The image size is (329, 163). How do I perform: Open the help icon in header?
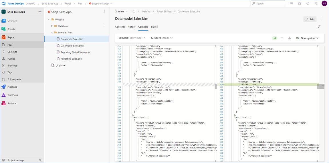pos(308,3)
